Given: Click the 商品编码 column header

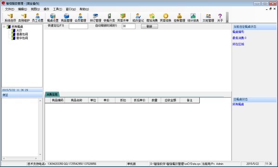Looking at the screenshot, I should coord(57,100).
